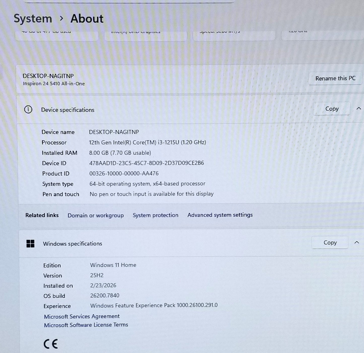The width and height of the screenshot is (364, 353).
Task: Click the Windows logo next to Windows specifications
Action: pos(30,244)
